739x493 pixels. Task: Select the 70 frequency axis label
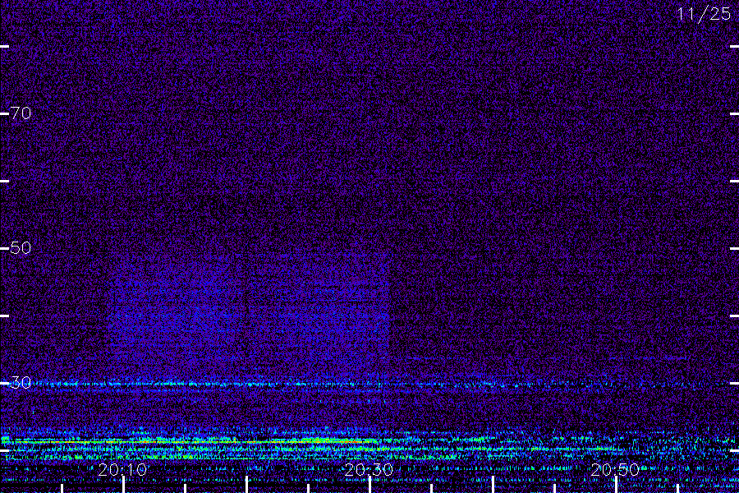21,113
